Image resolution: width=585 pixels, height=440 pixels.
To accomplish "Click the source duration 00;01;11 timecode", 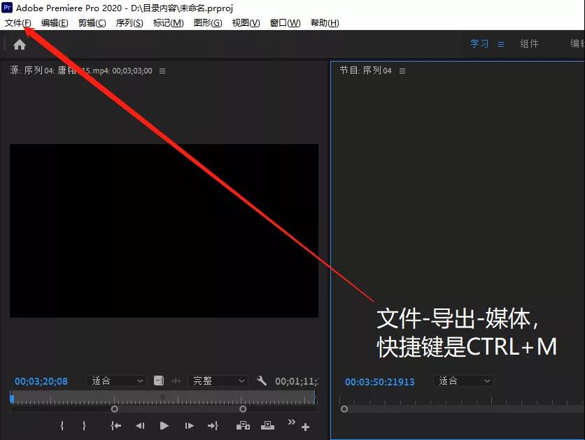I will [x=297, y=381].
